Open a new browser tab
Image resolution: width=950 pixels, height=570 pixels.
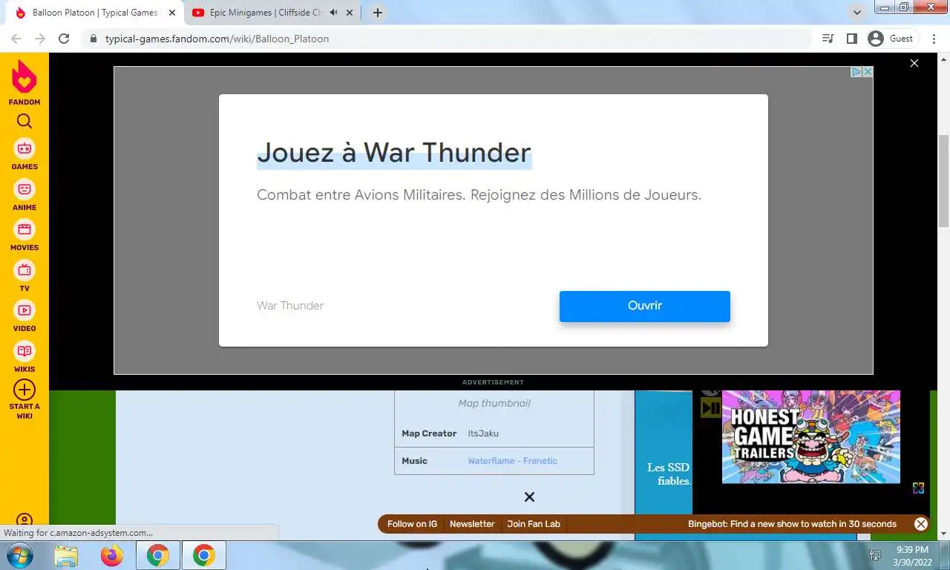tap(378, 13)
